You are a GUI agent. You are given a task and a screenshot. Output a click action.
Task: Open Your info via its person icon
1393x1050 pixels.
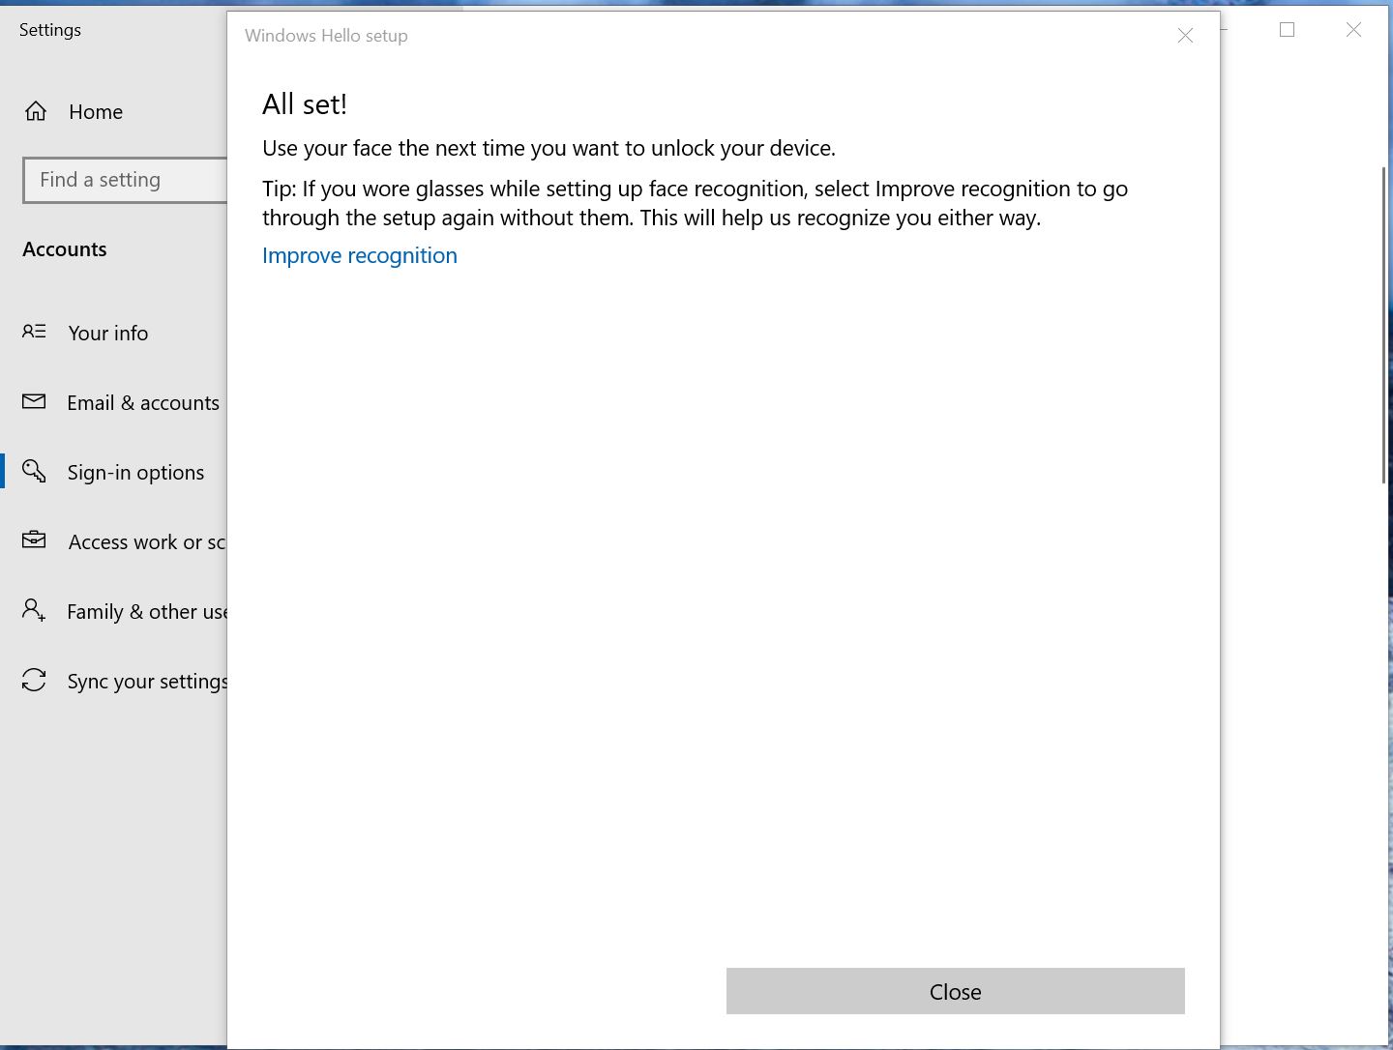[x=35, y=332]
